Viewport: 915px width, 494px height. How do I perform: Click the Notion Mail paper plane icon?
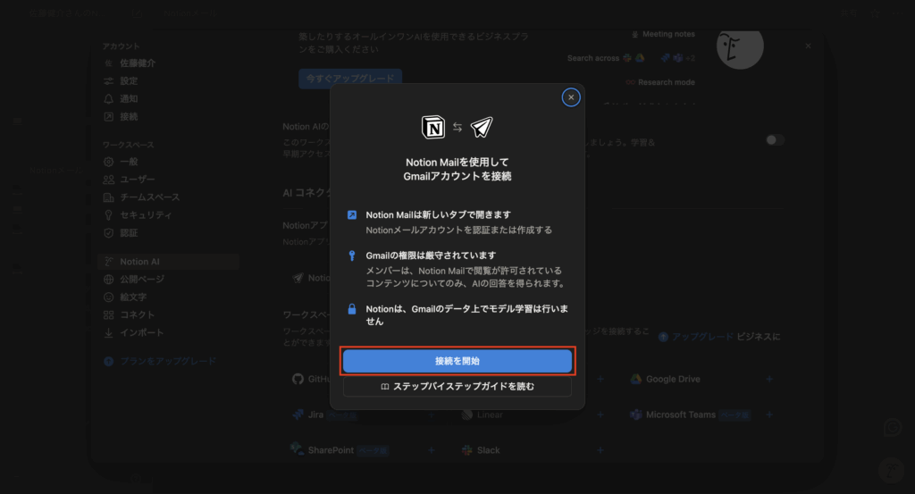[482, 128]
